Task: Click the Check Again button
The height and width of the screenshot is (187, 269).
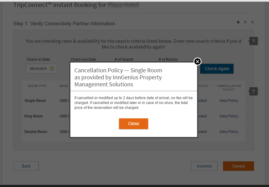Action: 217,69
